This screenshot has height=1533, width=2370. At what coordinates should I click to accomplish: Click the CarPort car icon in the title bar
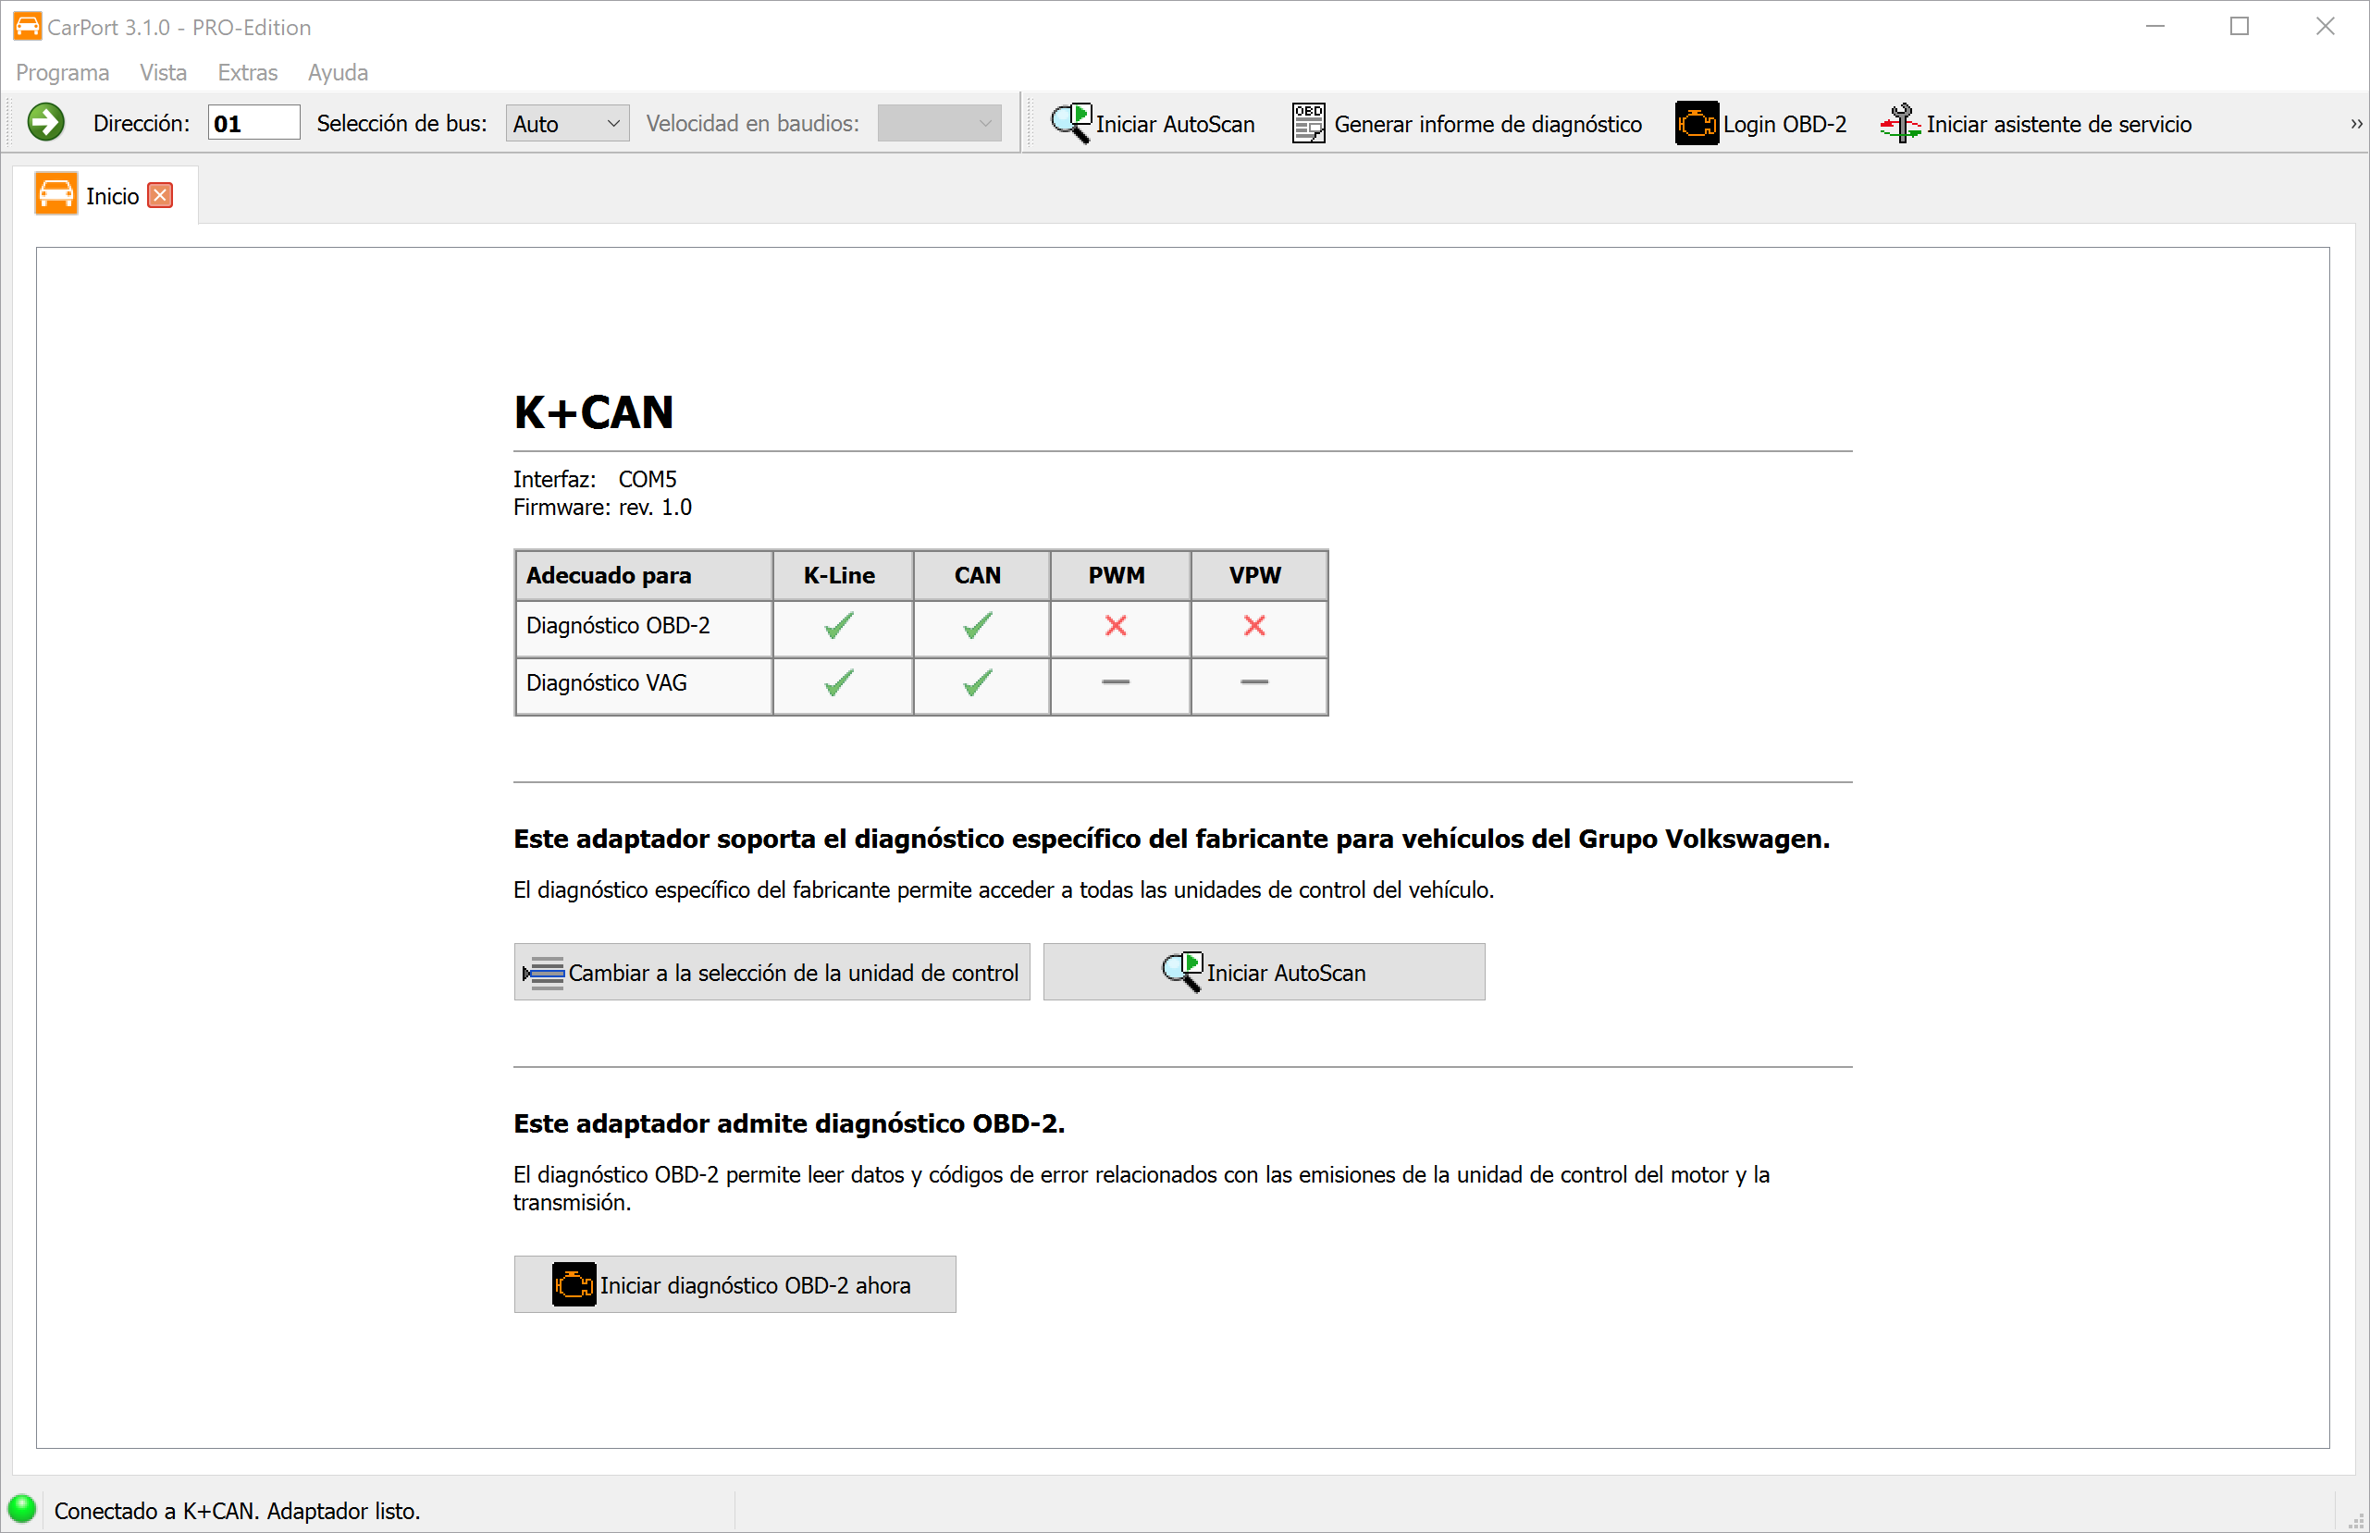(26, 26)
